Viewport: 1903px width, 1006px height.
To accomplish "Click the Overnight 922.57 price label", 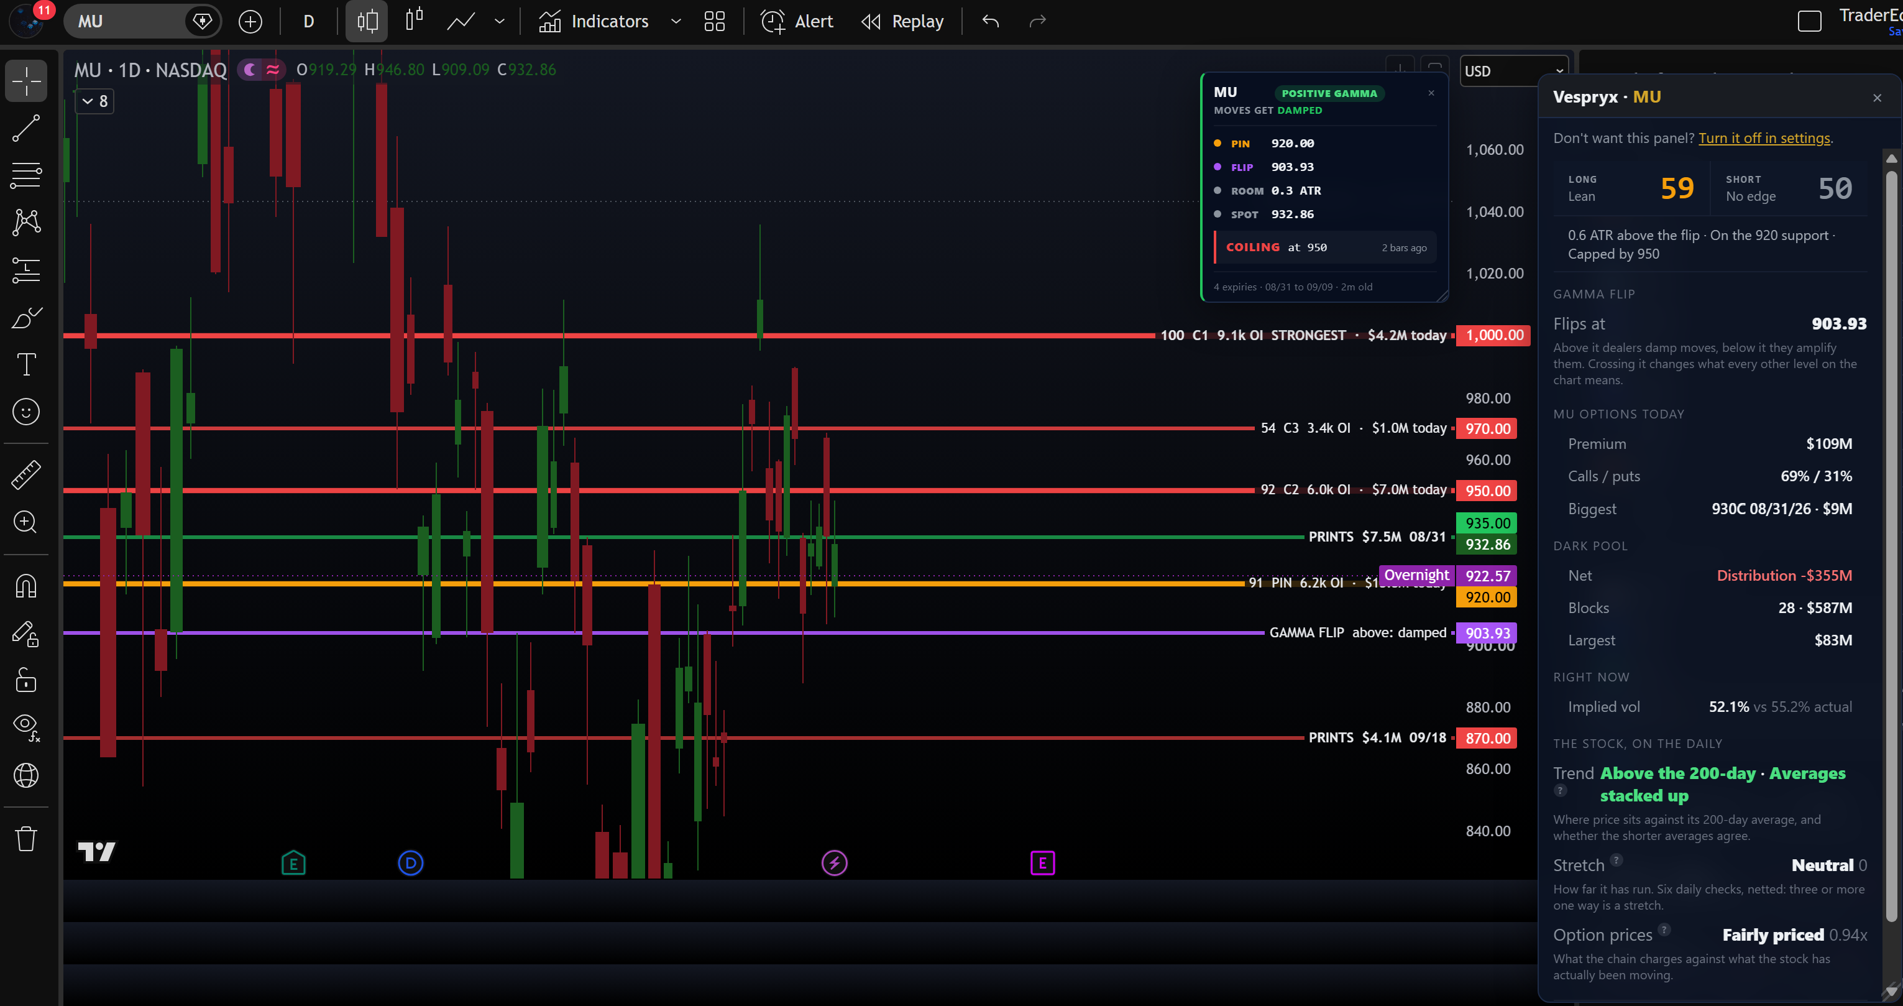I will click(1447, 575).
